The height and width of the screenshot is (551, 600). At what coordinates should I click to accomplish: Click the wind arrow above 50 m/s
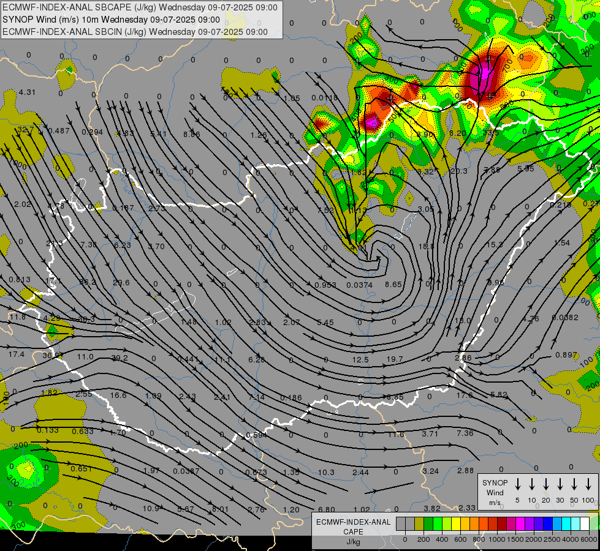pyautogui.click(x=574, y=484)
